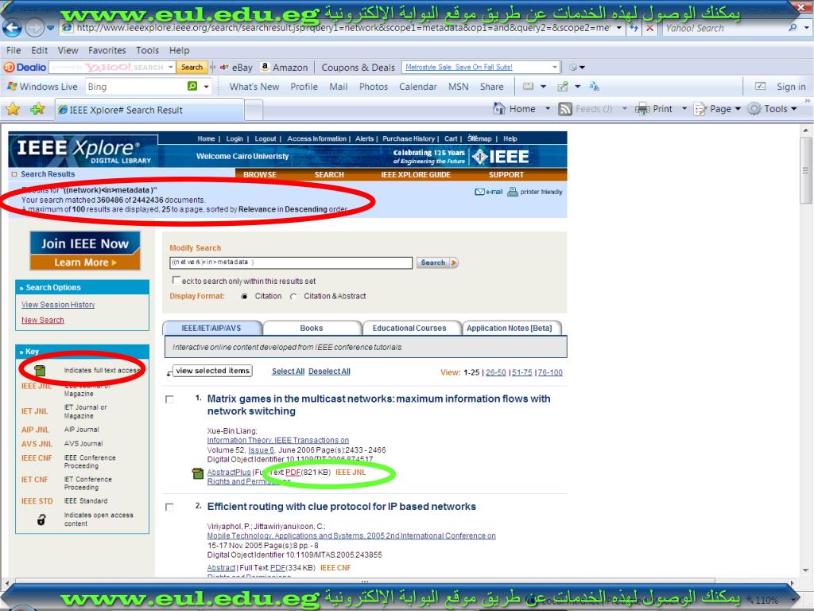Viewport: 814px width, 611px height.
Task: Click the Deselect All link
Action: tap(329, 372)
